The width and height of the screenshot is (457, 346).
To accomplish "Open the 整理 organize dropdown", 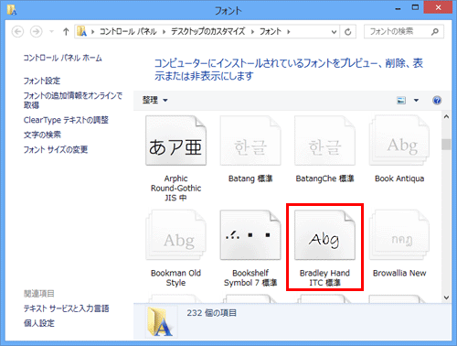I will tap(154, 100).
